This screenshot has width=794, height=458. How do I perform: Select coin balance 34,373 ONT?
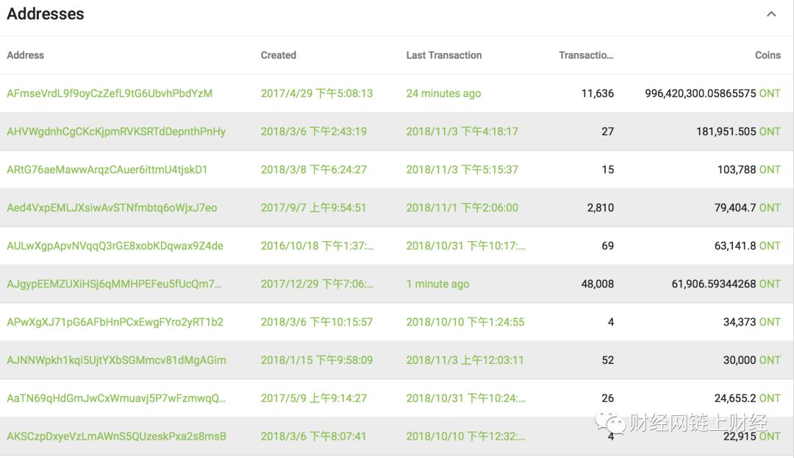pyautogui.click(x=752, y=322)
